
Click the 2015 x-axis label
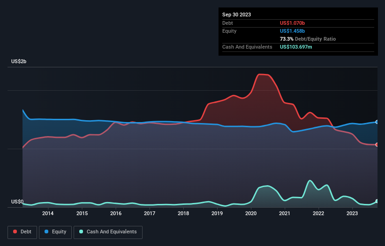coord(82,213)
